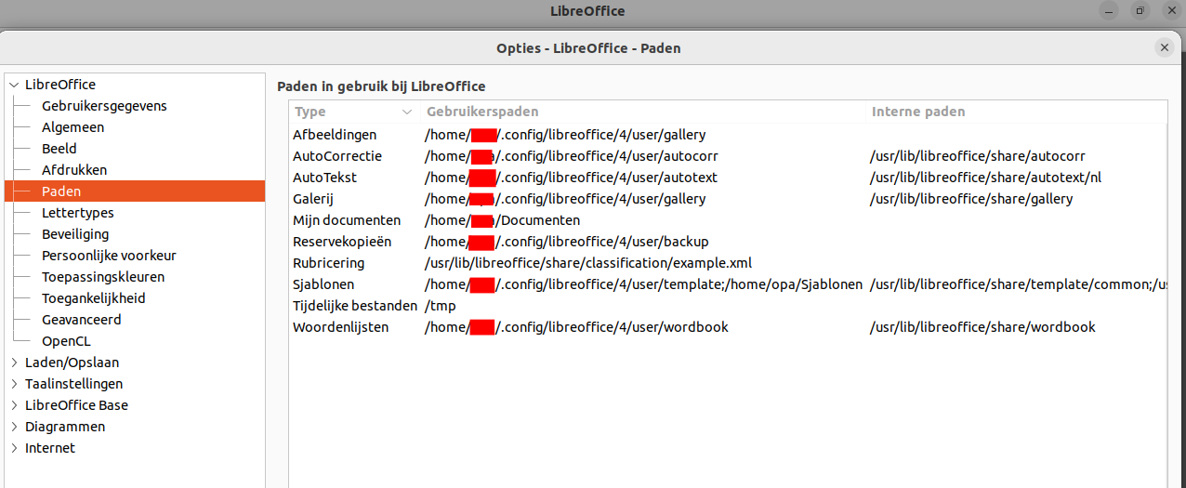
Task: Select the Reservekopieën path row
Action: tap(728, 242)
